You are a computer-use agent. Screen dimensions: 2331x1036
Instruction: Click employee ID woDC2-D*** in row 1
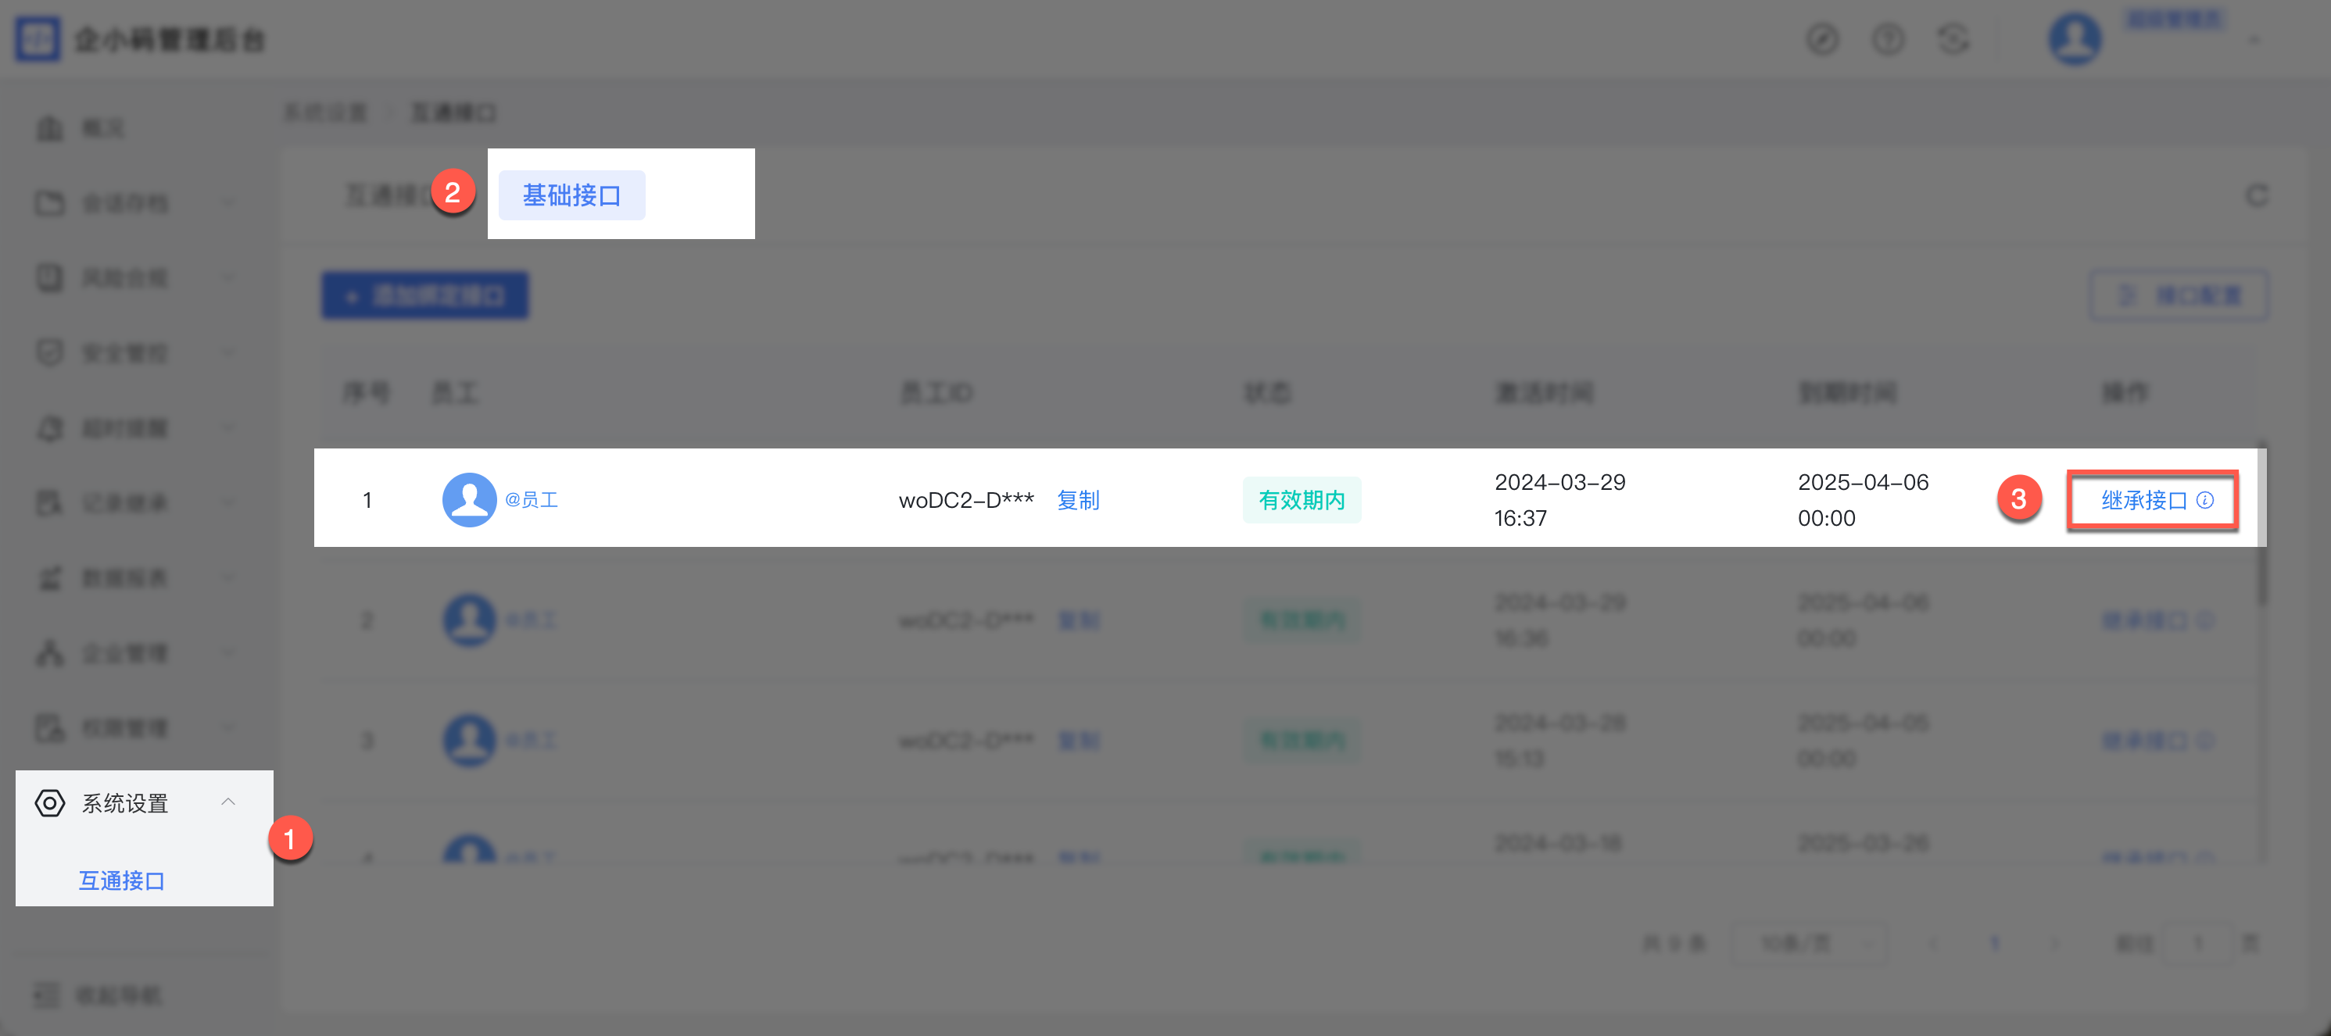[965, 500]
